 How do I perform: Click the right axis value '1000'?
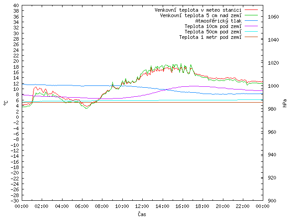pyautogui.click(x=273, y=86)
